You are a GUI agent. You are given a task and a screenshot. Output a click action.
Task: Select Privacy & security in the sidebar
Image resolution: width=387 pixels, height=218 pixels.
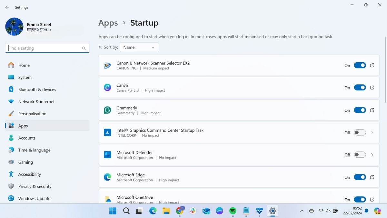tap(35, 186)
